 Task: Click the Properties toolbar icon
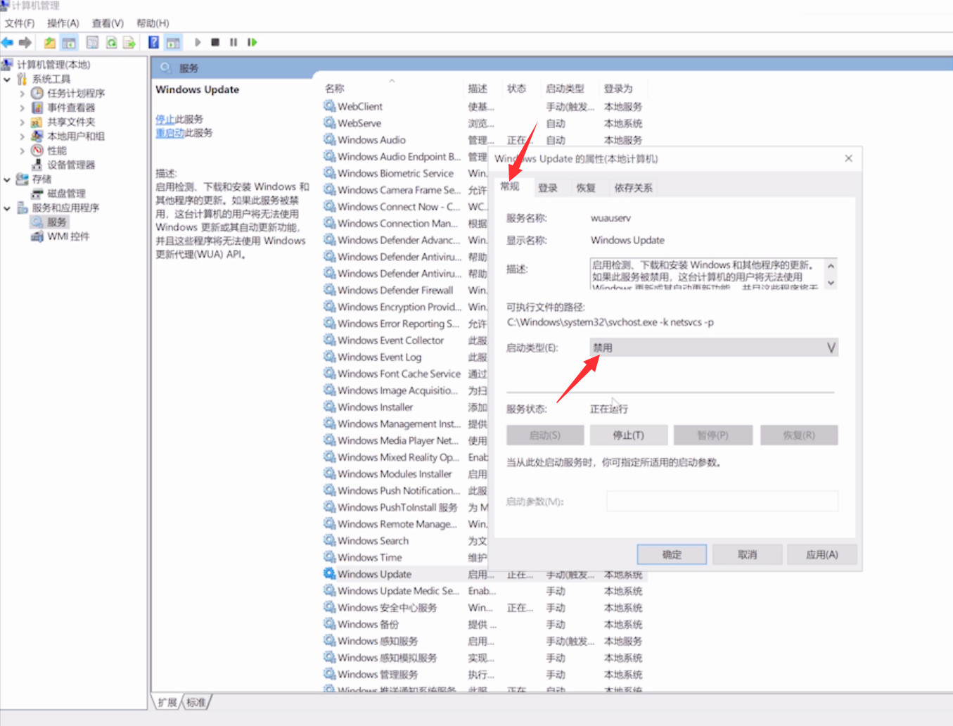92,43
